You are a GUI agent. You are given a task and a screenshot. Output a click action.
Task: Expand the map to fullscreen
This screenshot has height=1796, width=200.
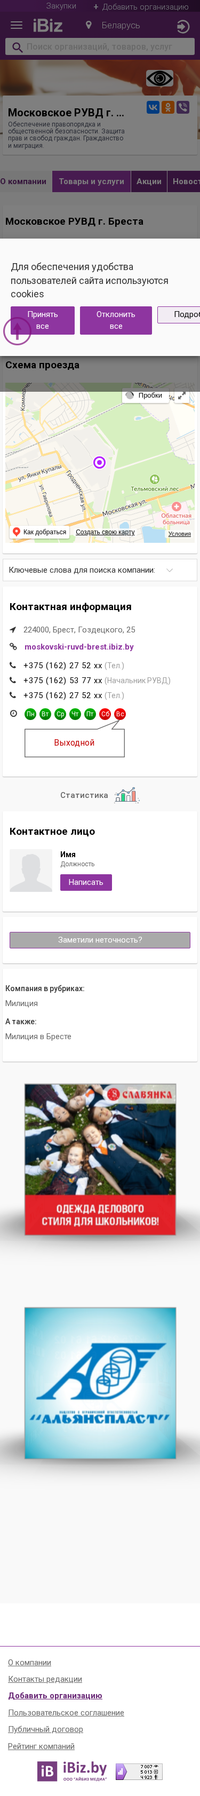[x=182, y=395]
